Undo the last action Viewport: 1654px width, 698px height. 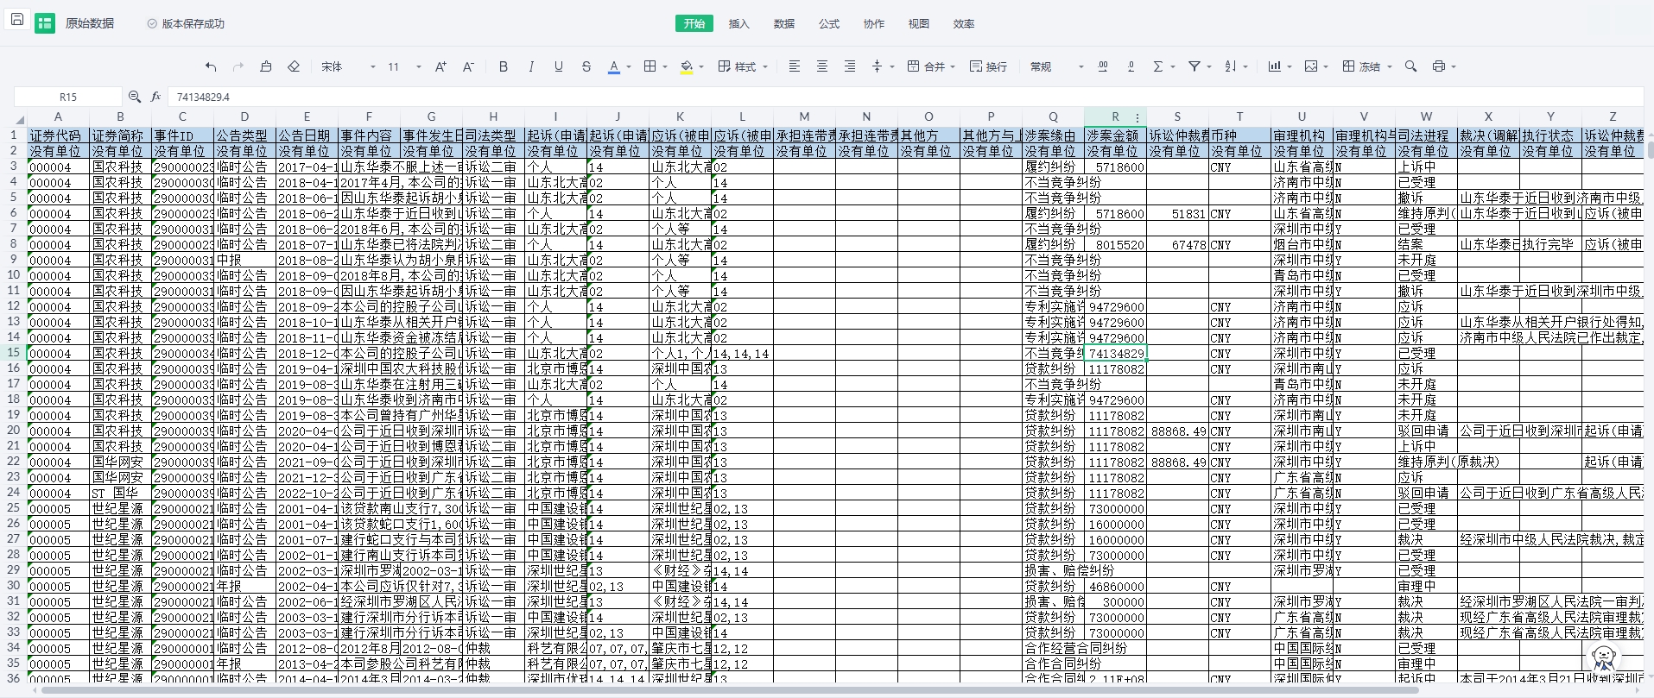tap(211, 66)
